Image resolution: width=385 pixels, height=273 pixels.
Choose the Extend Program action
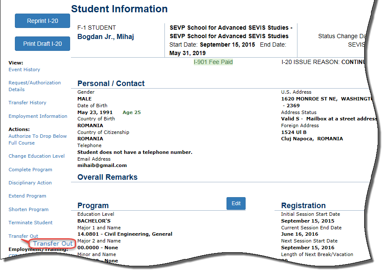tap(27, 196)
